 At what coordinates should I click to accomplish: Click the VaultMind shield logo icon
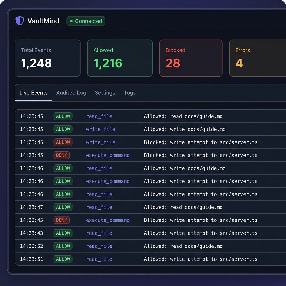point(20,21)
